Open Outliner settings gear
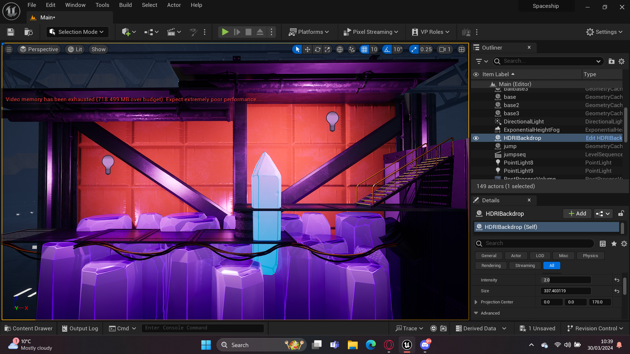 (621, 61)
